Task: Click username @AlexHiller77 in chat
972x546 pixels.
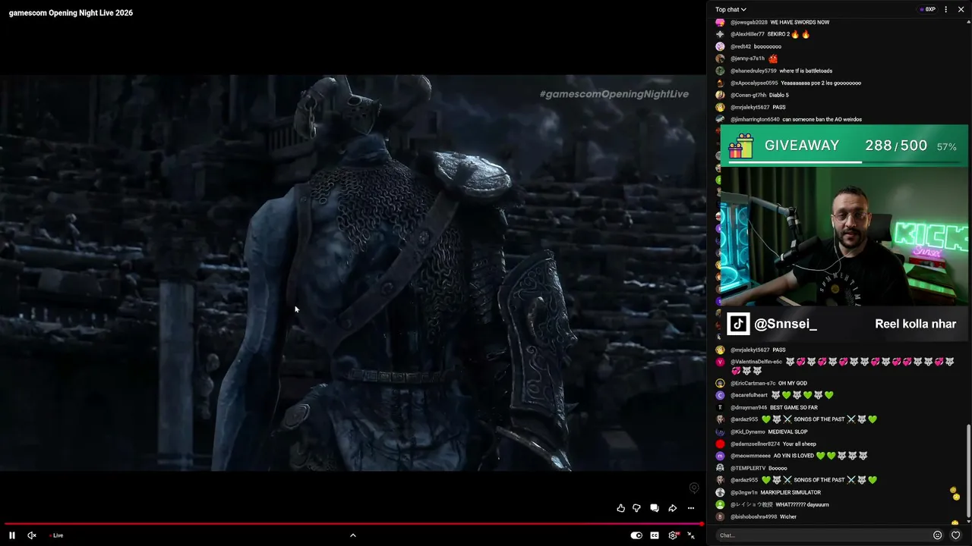Action: (747, 34)
